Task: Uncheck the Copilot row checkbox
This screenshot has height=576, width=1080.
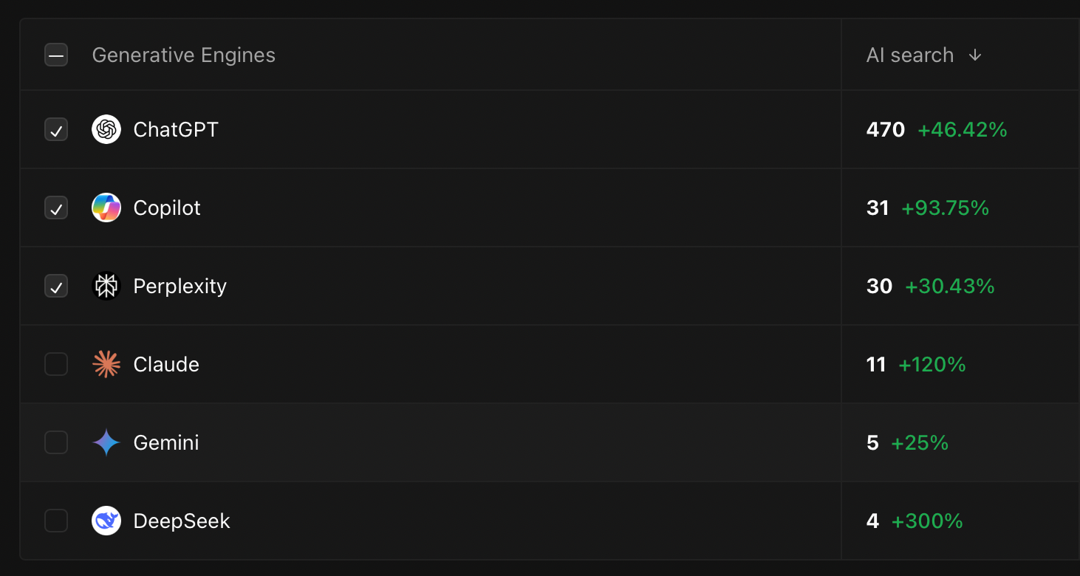Action: click(56, 208)
